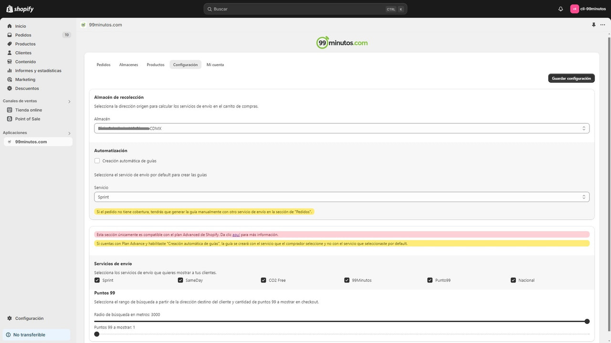Switch to the Productos tab
611x343 pixels.
pyautogui.click(x=156, y=65)
